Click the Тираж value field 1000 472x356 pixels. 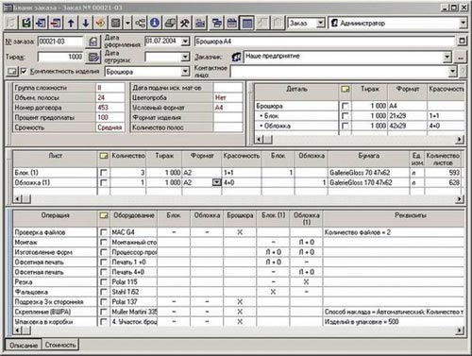point(60,57)
